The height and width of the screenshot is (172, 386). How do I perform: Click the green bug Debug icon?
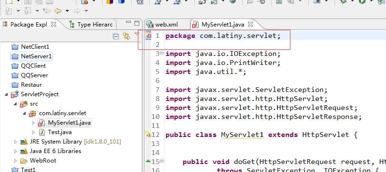pos(343,1)
